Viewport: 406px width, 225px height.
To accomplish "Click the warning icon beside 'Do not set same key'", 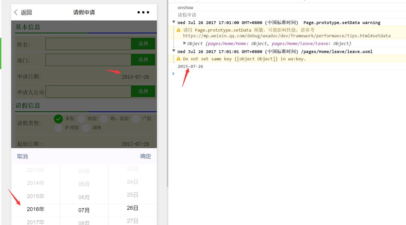I will (x=179, y=59).
